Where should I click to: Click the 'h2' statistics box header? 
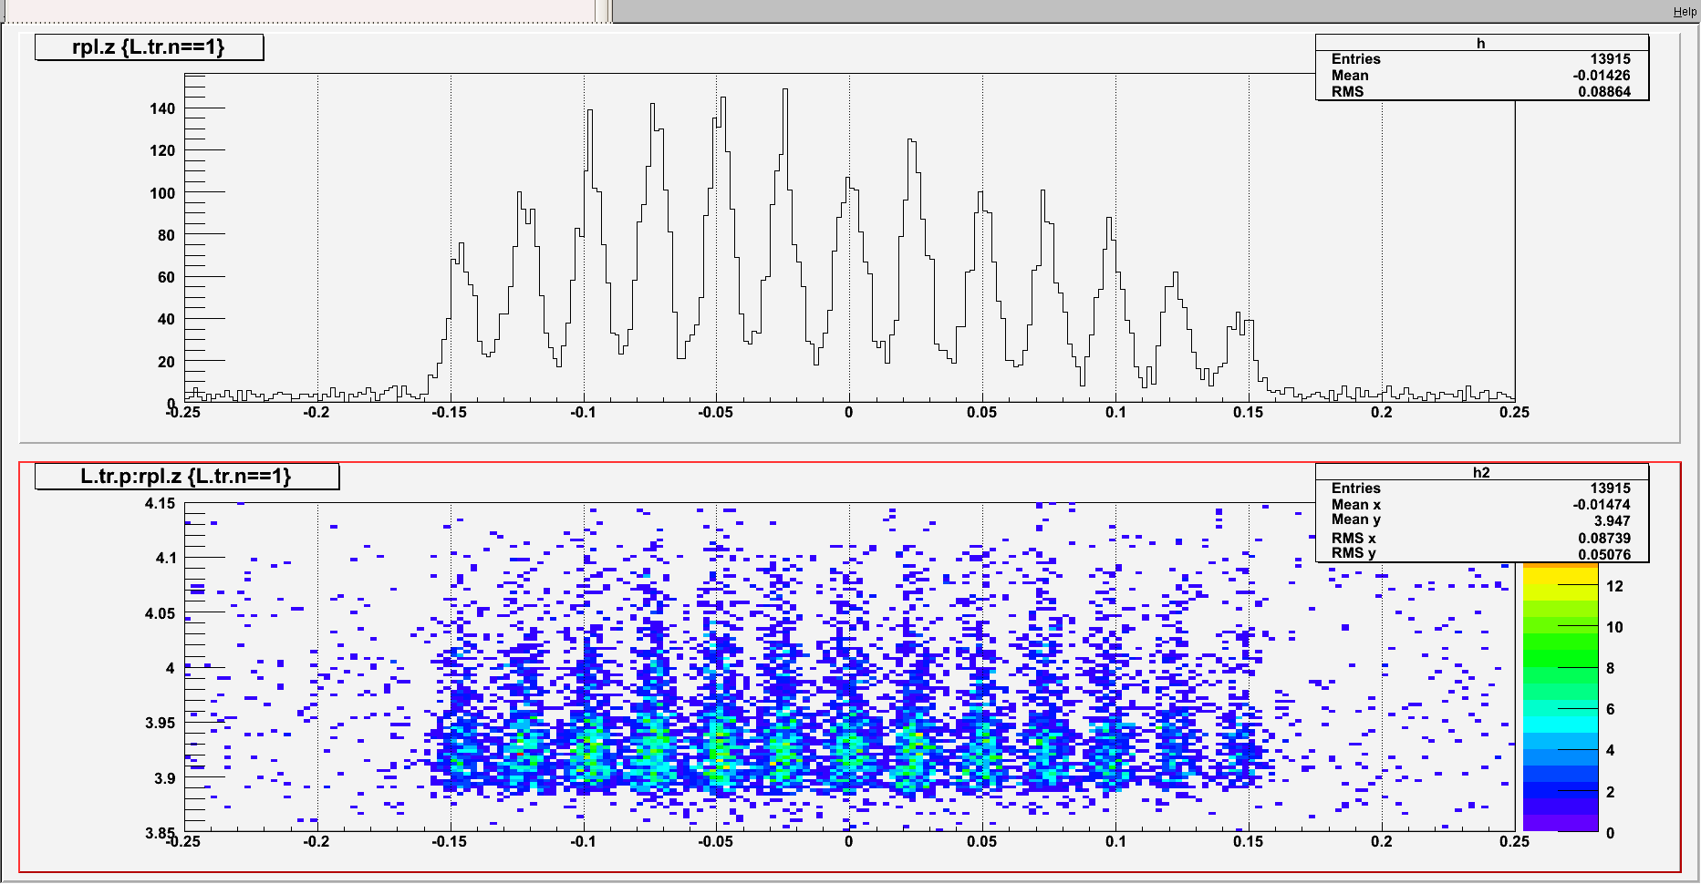click(1482, 472)
